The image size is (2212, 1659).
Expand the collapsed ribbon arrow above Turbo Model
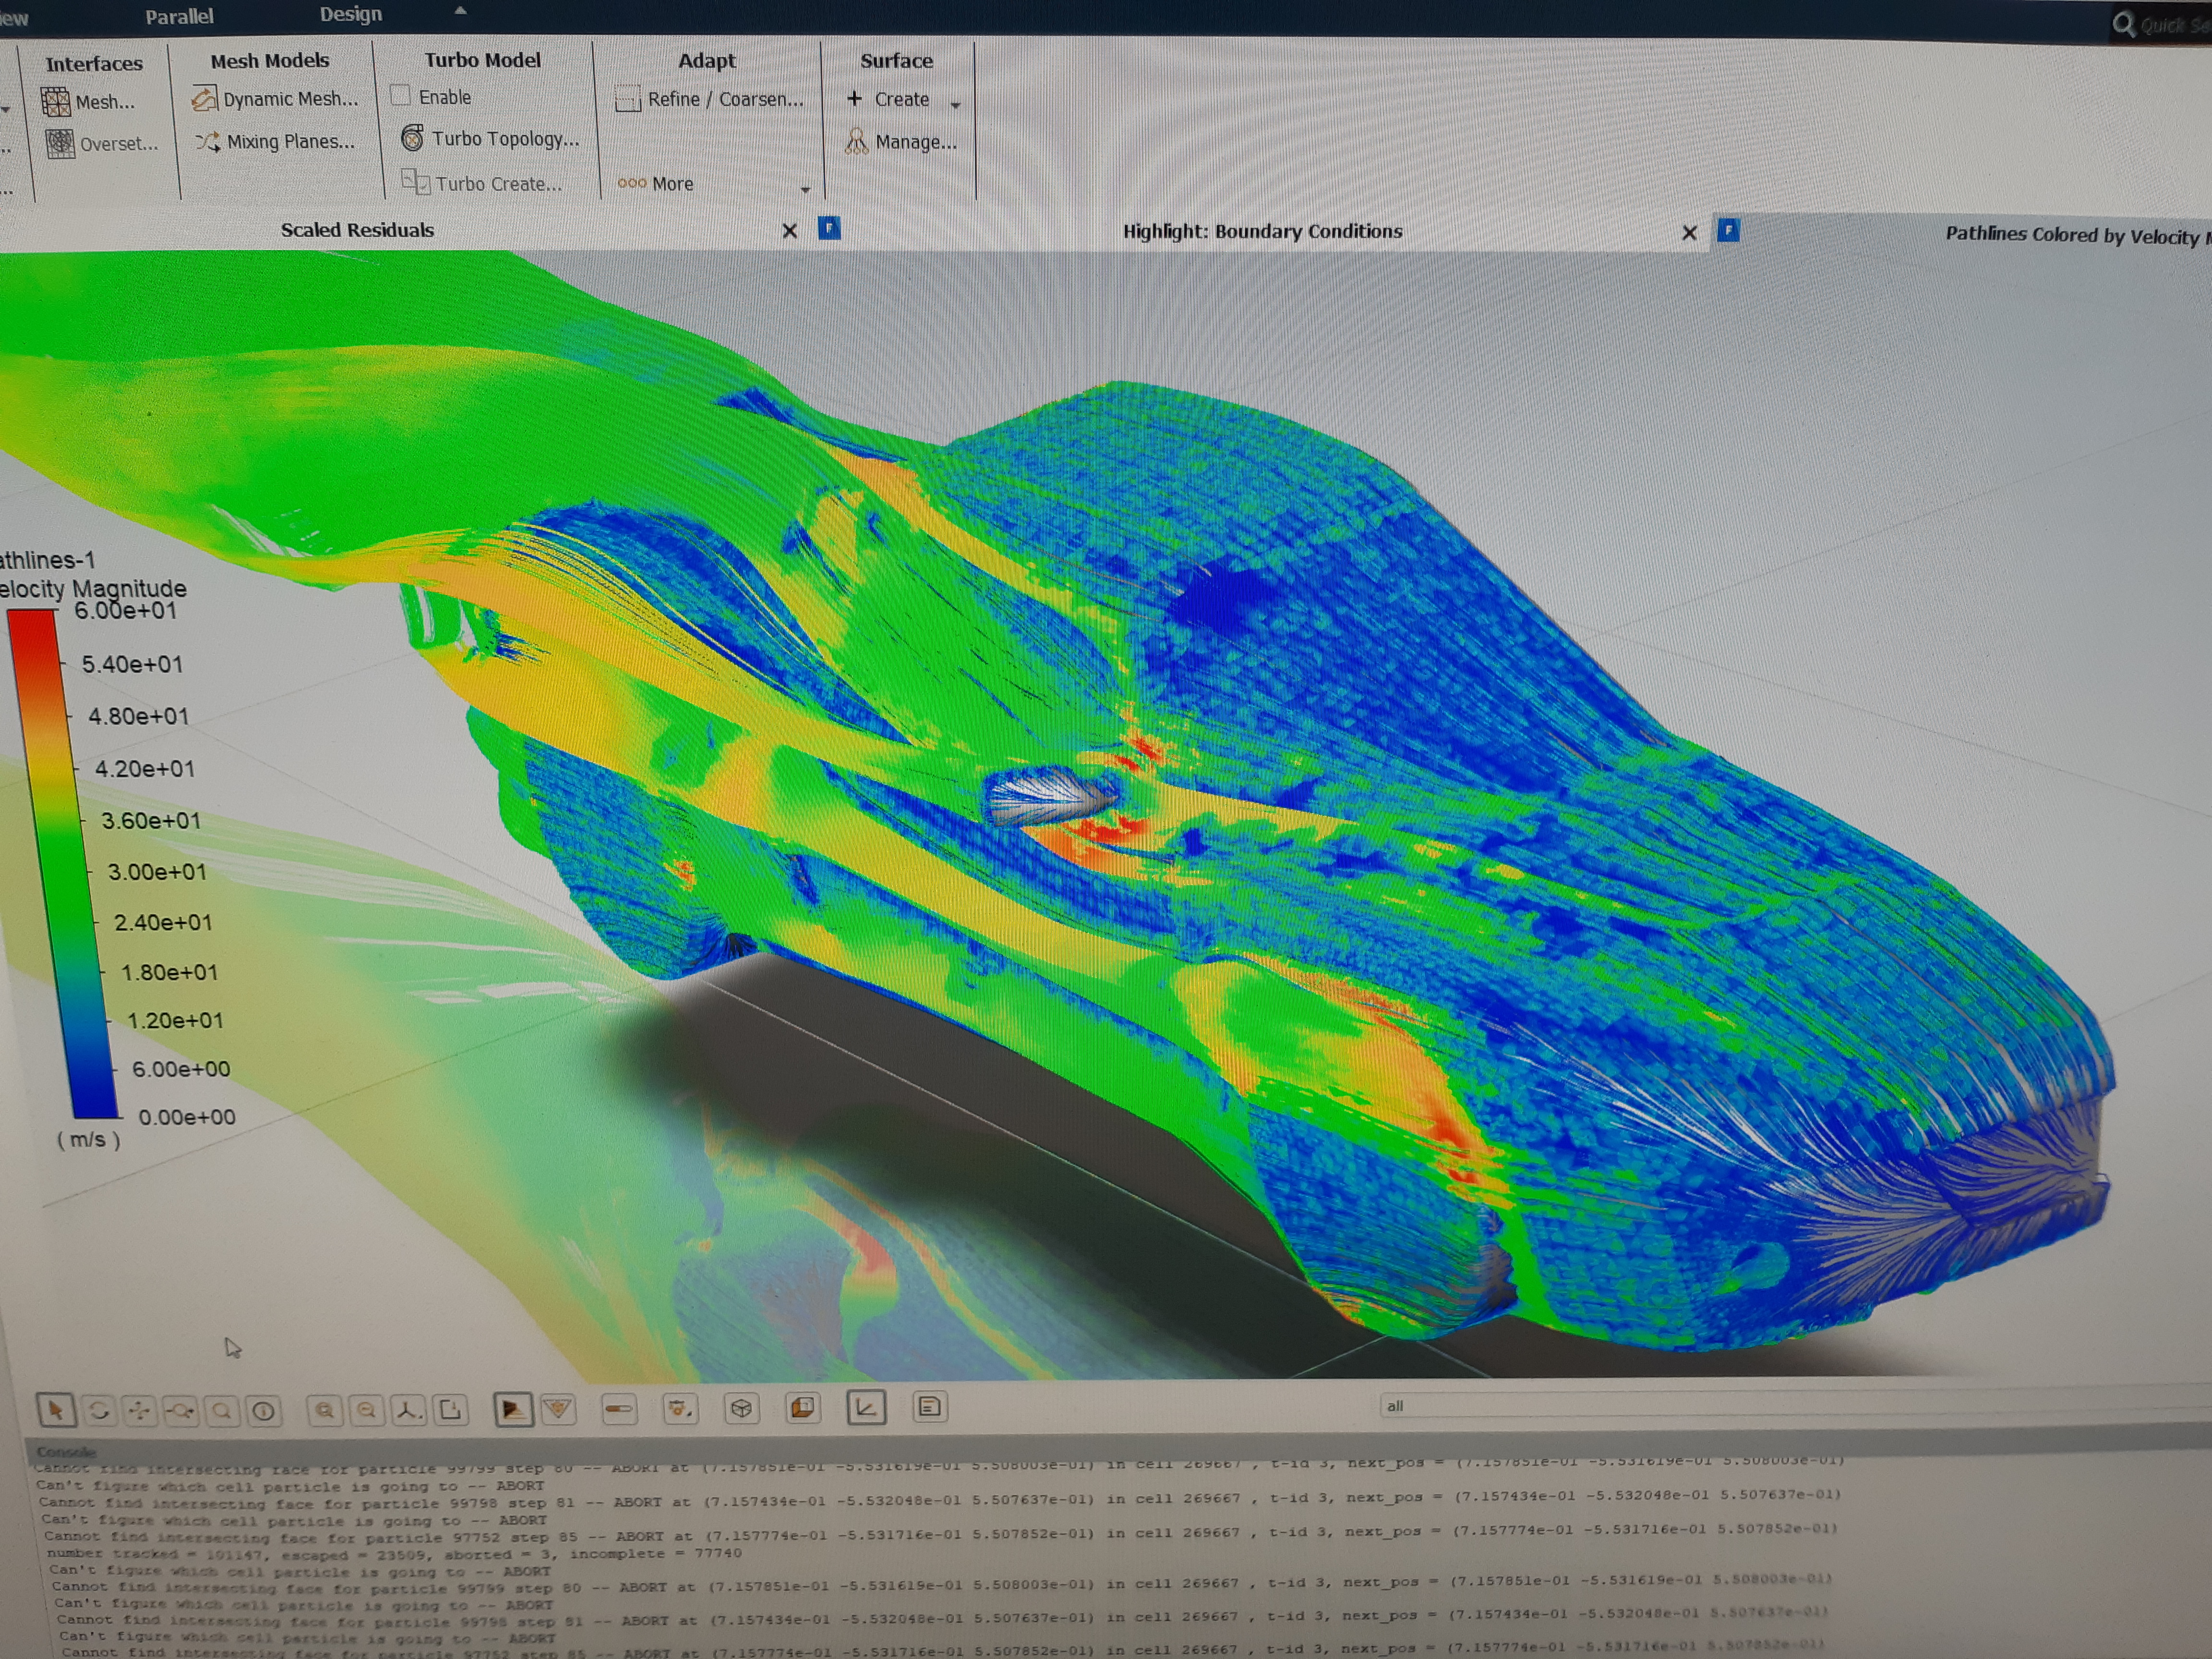(x=460, y=10)
